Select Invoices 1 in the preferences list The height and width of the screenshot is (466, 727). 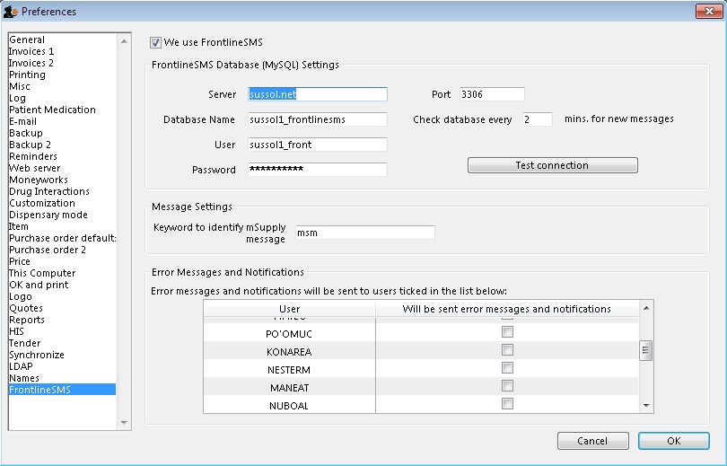point(62,51)
